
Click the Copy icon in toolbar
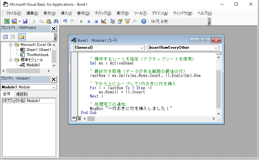pyautogui.click(x=41, y=21)
